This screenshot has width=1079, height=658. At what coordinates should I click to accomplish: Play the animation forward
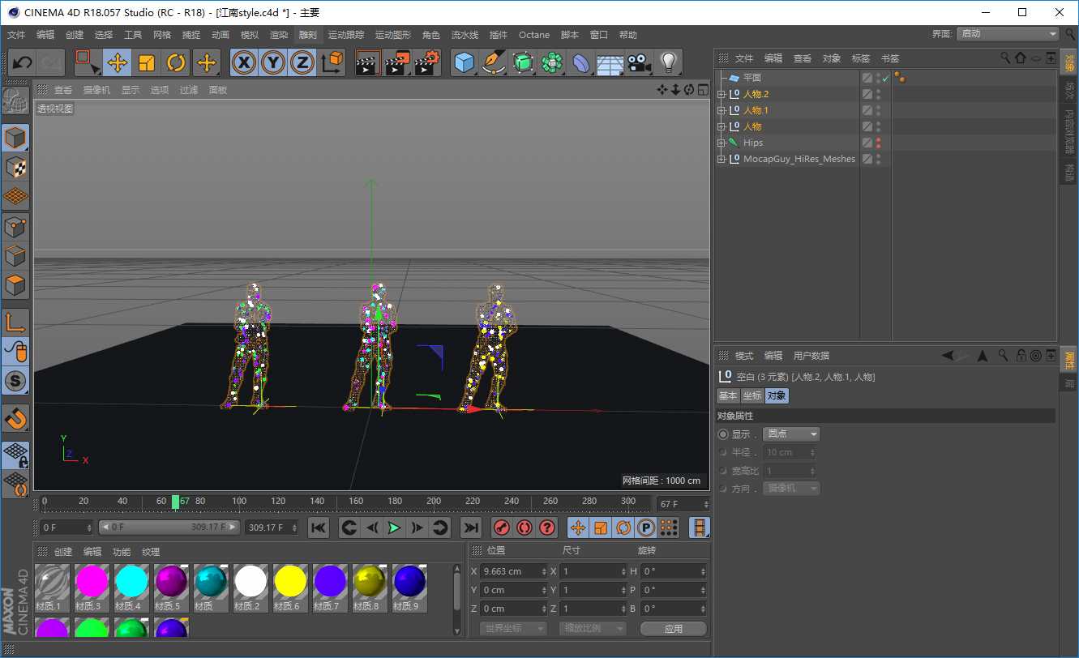394,528
